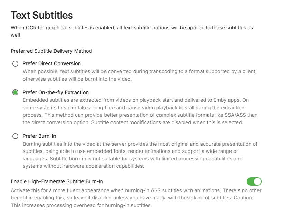Click the "Prefer Burn-In" label text
303x216 pixels.
pyautogui.click(x=39, y=136)
